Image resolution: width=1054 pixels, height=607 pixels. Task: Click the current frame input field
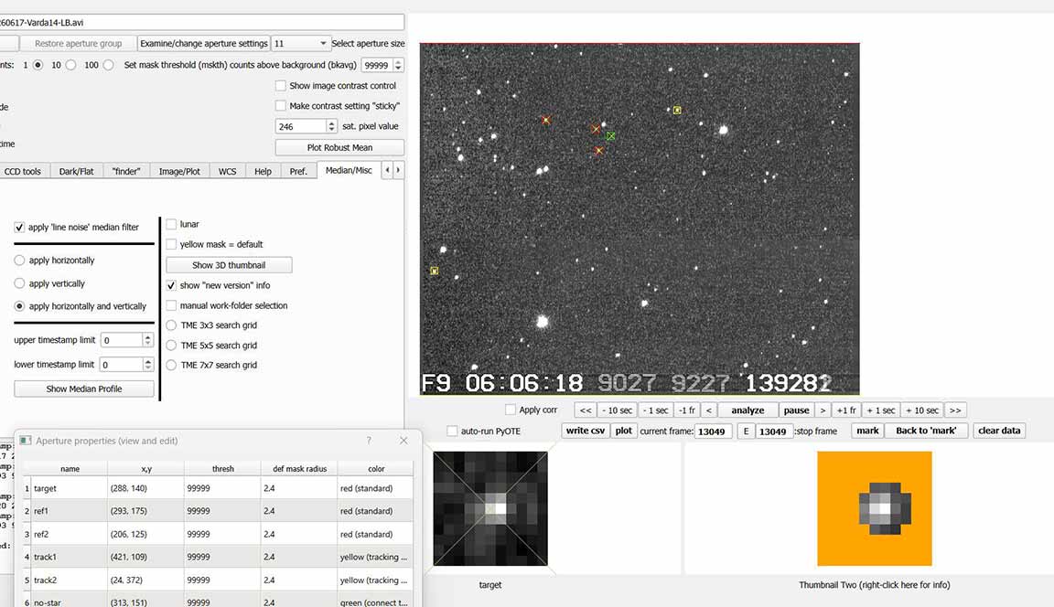714,431
